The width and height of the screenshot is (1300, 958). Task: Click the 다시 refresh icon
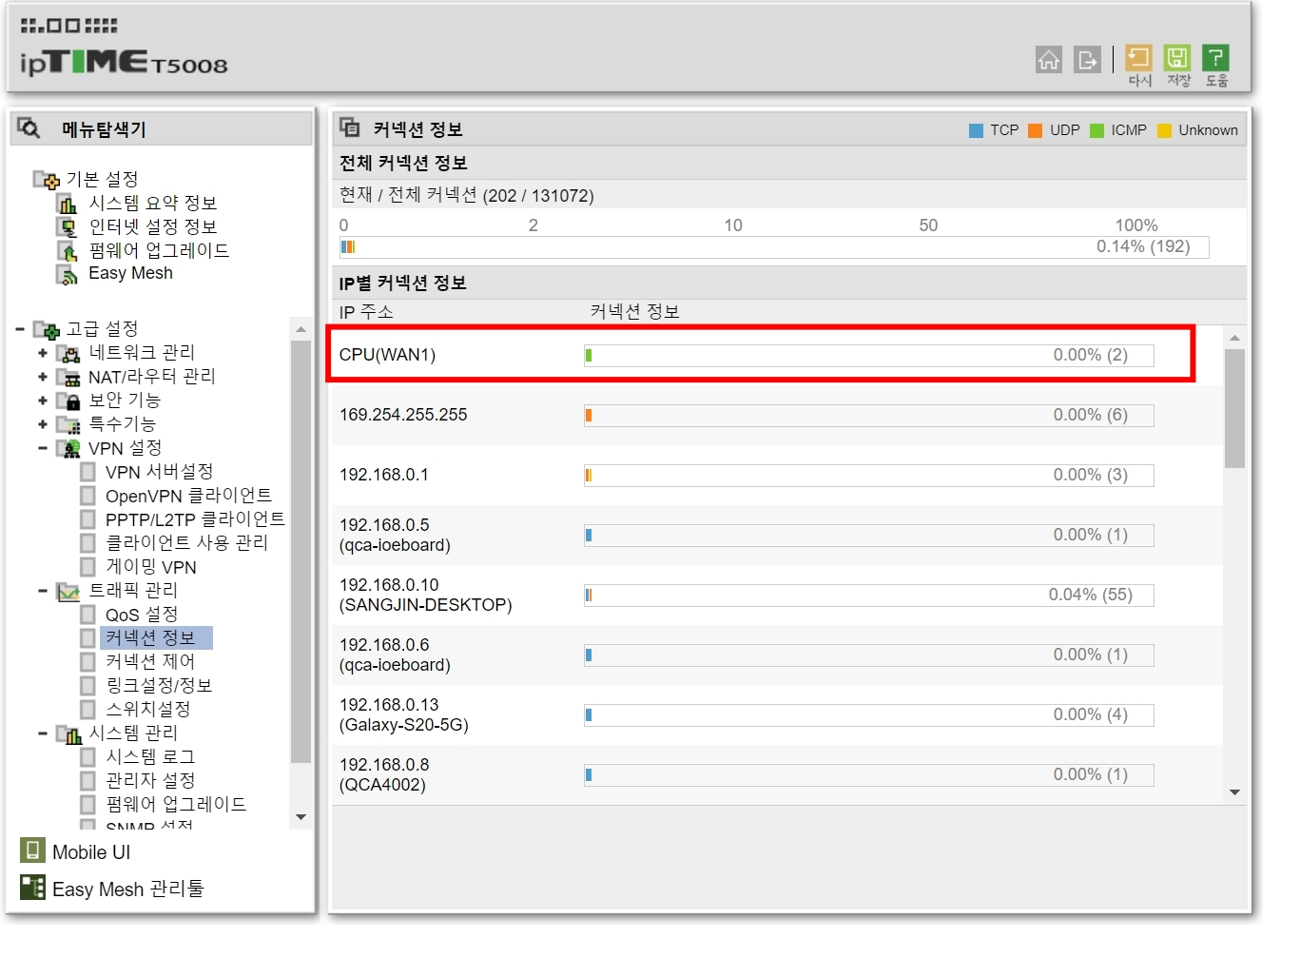point(1138,58)
